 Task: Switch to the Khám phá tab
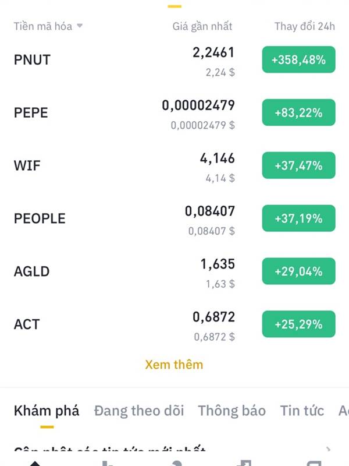[x=47, y=411]
